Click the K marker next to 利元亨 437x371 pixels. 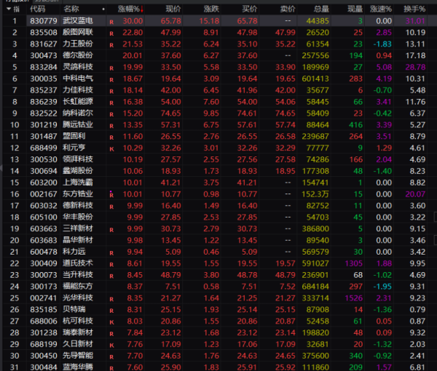click(x=111, y=147)
